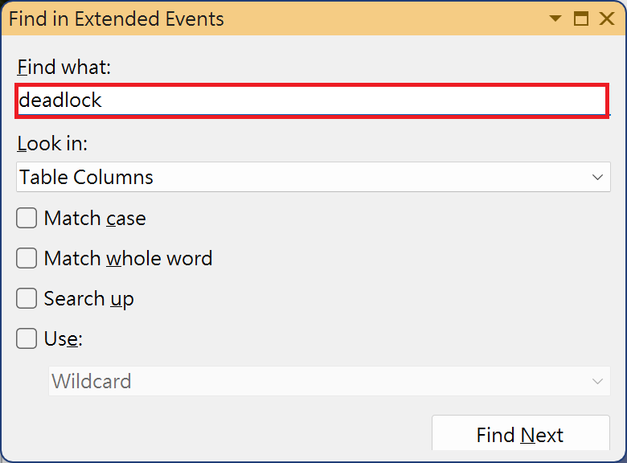Screen dimensions: 627x463
Task: Click the chevron arrow of Look in dropdown
Action: (x=597, y=177)
